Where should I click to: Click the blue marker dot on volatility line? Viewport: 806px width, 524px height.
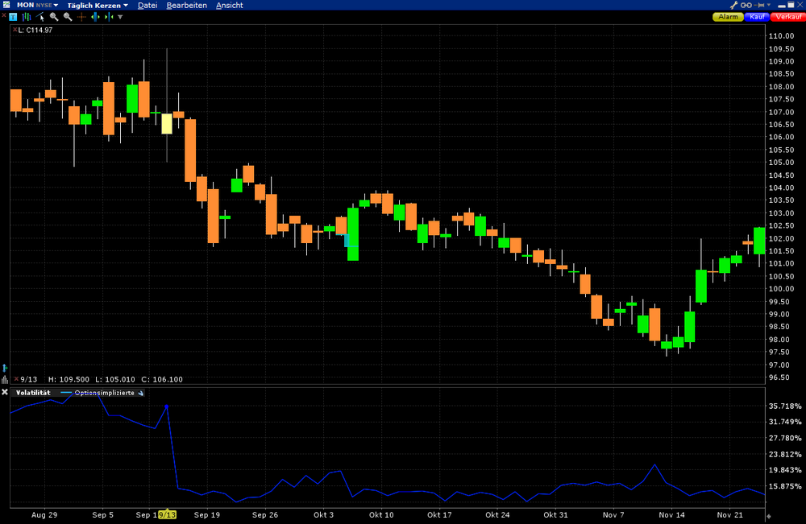[167, 406]
